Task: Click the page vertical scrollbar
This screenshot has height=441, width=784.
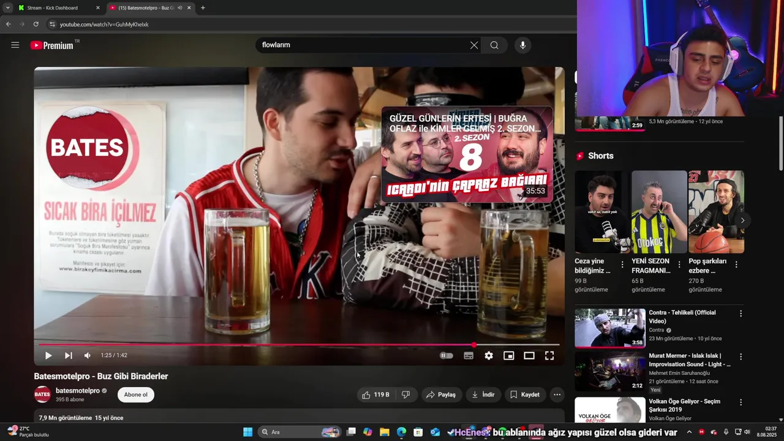Action: point(780,143)
